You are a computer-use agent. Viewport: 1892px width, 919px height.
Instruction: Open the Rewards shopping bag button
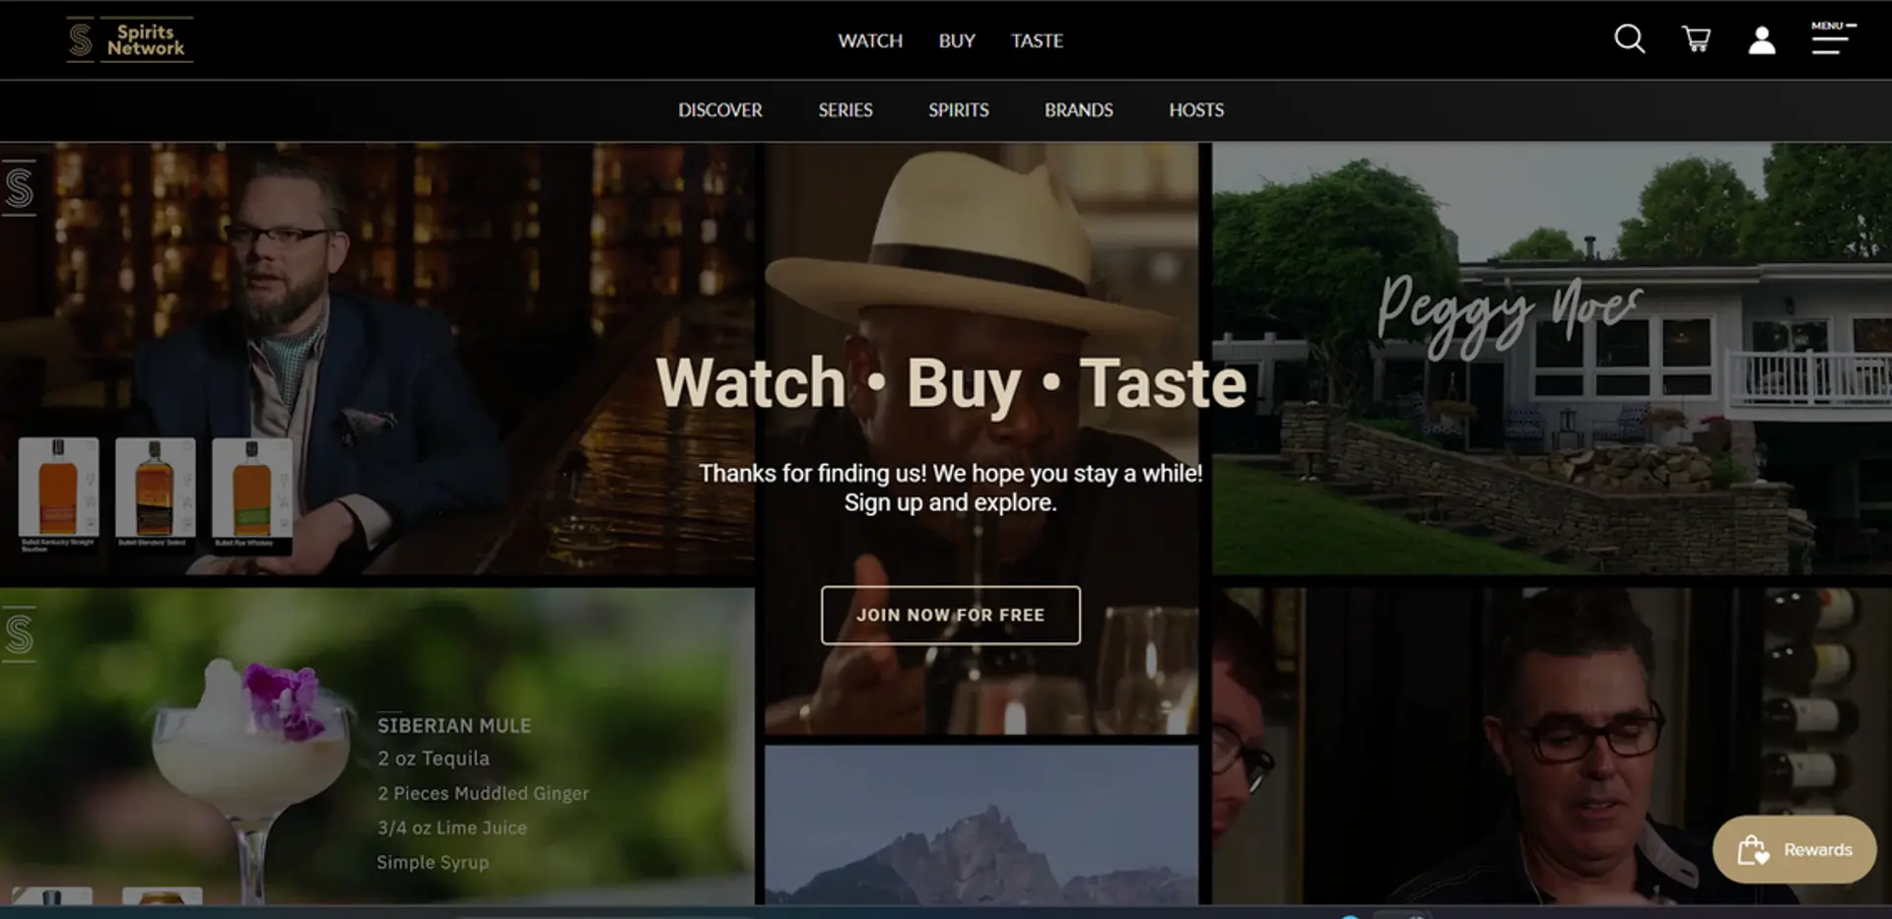[x=1794, y=849]
